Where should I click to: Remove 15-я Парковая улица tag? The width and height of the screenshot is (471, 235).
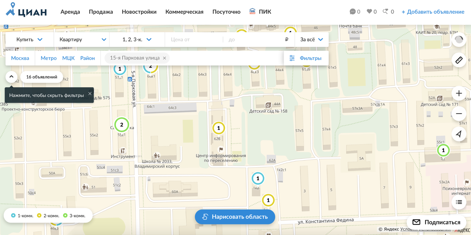pos(165,58)
